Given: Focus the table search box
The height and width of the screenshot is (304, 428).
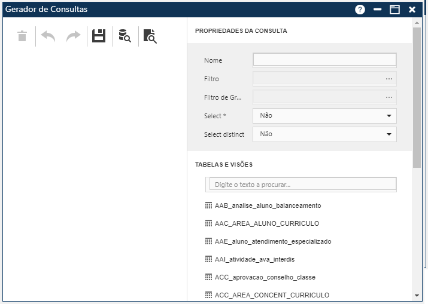Looking at the screenshot, I should (302, 185).
